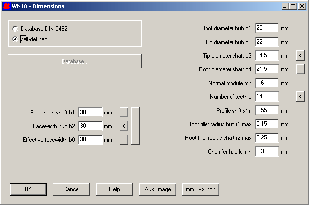Open Help for the dimensions dialog
The width and height of the screenshot is (309, 205).
pyautogui.click(x=114, y=189)
